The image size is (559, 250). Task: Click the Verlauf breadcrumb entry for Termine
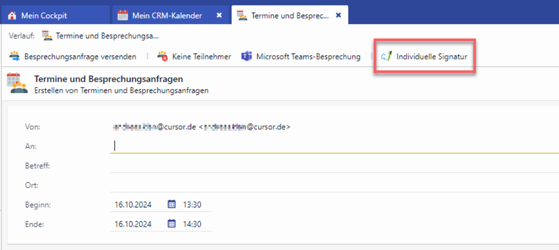[x=107, y=36]
